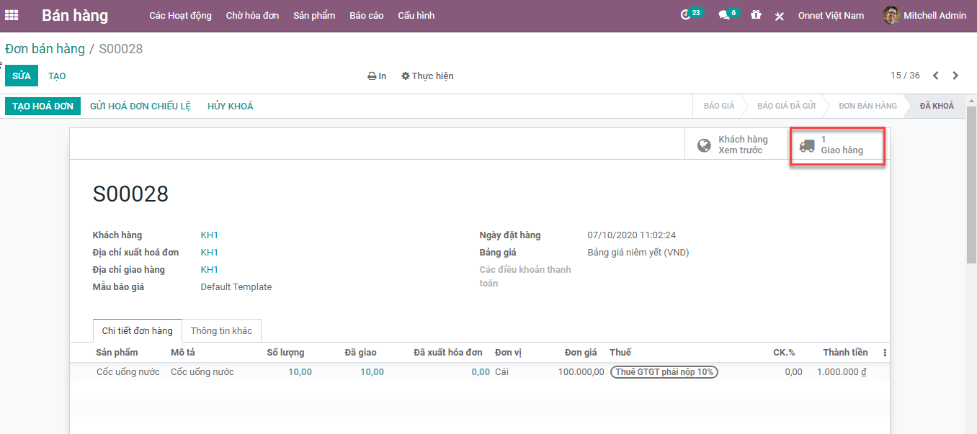Open the KH1 customer link
This screenshot has height=434, width=977.
pyautogui.click(x=209, y=235)
